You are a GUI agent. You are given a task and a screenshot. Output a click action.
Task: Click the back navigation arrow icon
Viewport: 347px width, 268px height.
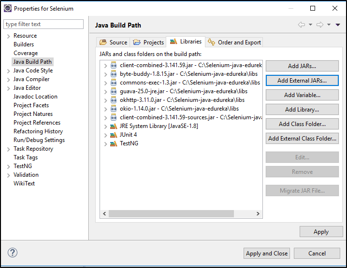coord(302,25)
